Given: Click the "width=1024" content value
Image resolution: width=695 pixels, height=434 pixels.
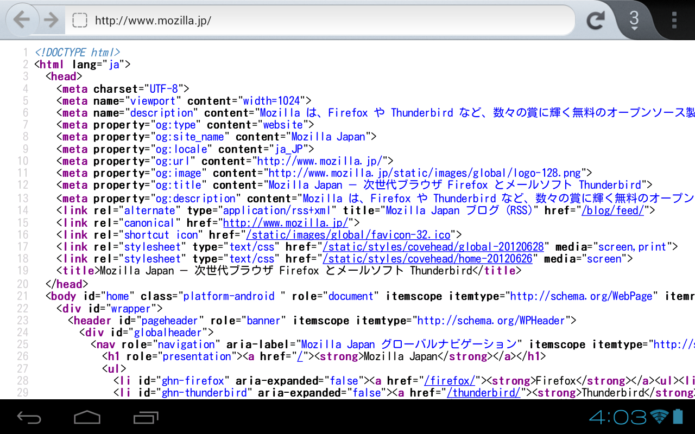Looking at the screenshot, I should click(x=271, y=101).
